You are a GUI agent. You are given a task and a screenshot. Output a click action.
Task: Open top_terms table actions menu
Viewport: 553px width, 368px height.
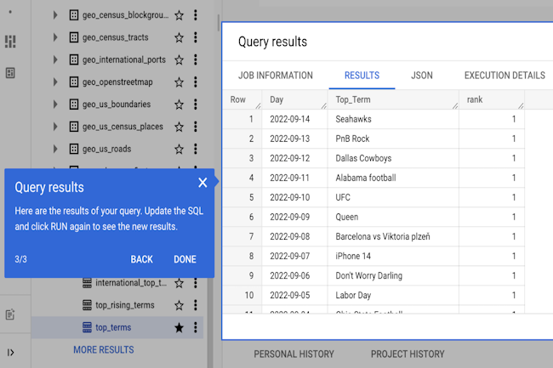point(196,327)
